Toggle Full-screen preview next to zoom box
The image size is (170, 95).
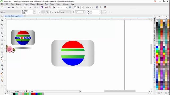tap(70, 7)
